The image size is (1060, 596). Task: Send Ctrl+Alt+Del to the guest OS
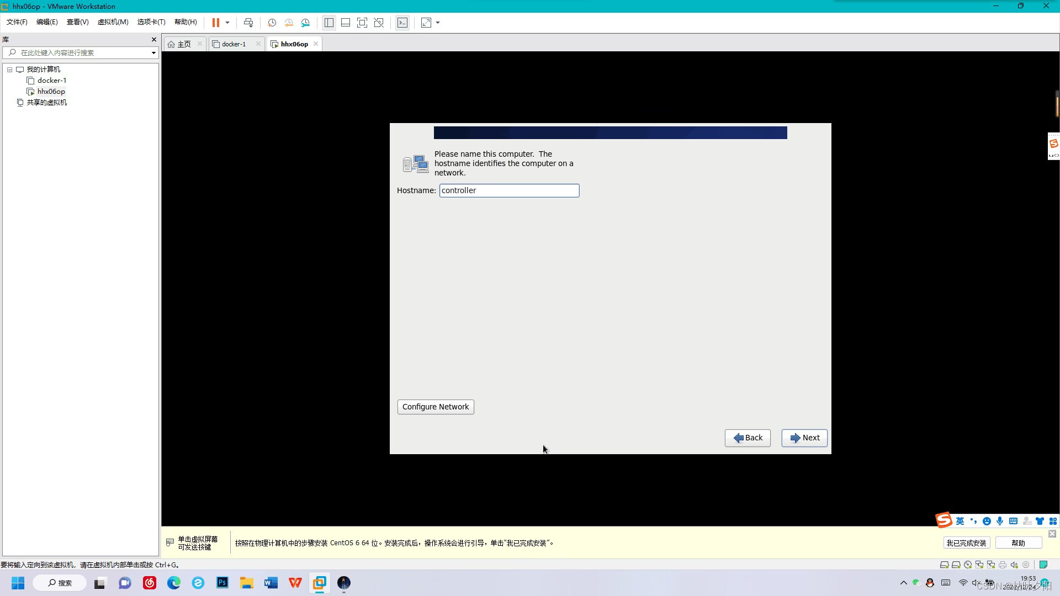click(249, 23)
